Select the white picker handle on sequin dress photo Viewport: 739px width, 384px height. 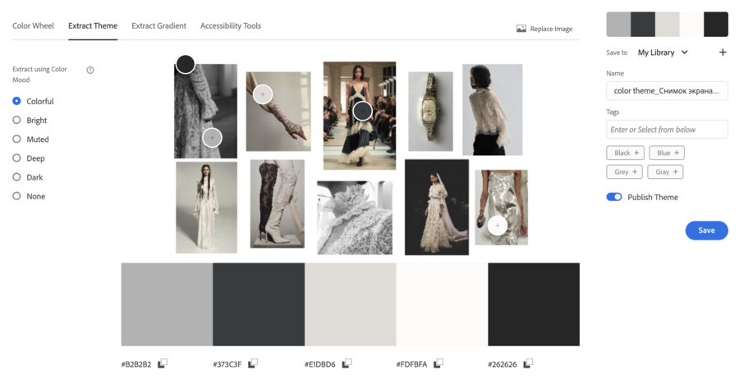(498, 225)
